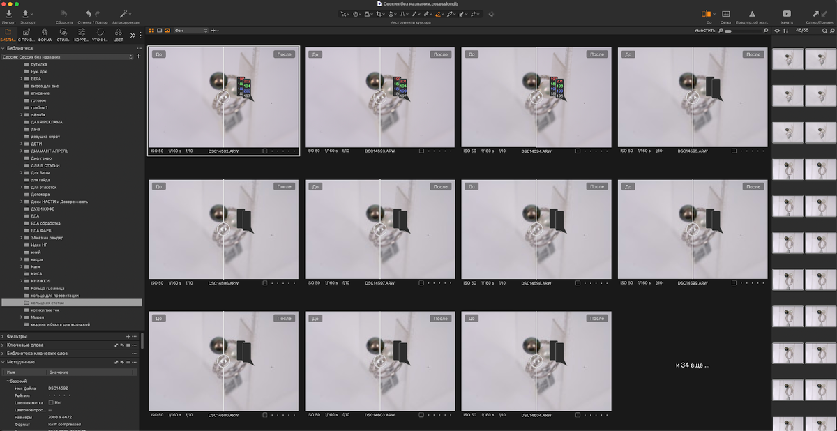Screen dimensions: 837x431
Task: Open the ФОРМА tool tab
Action: click(x=45, y=34)
